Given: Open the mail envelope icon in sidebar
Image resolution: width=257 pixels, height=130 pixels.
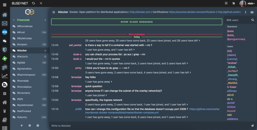Looking at the screenshot, I should [x=5, y=24].
